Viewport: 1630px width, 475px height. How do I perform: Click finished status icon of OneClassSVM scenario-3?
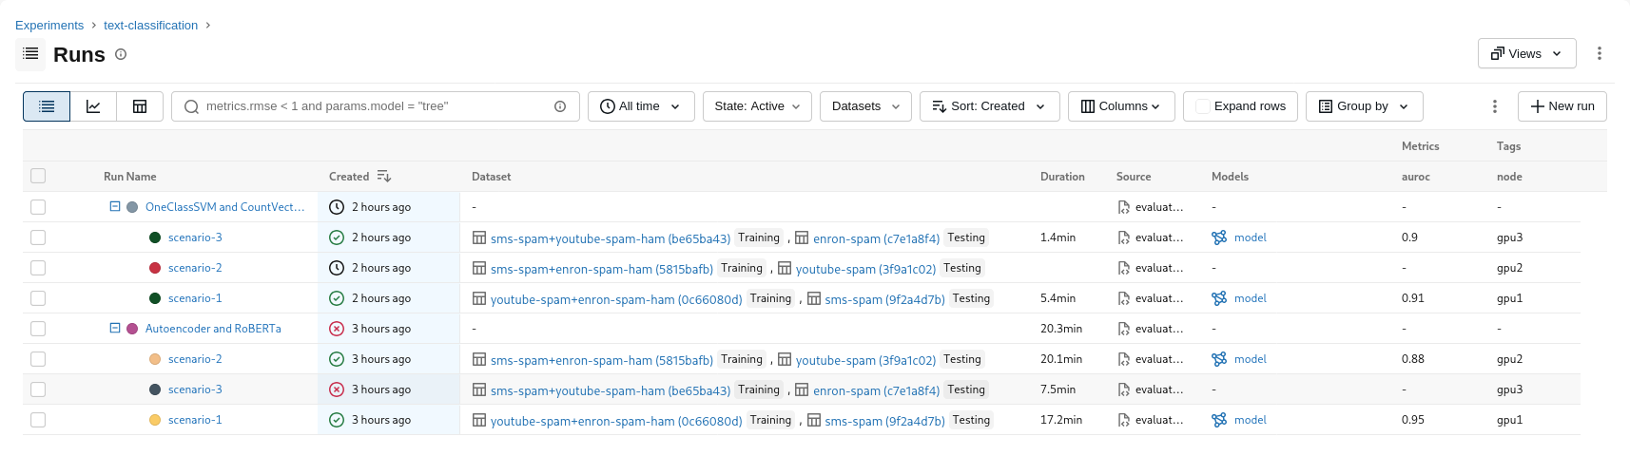click(x=337, y=237)
